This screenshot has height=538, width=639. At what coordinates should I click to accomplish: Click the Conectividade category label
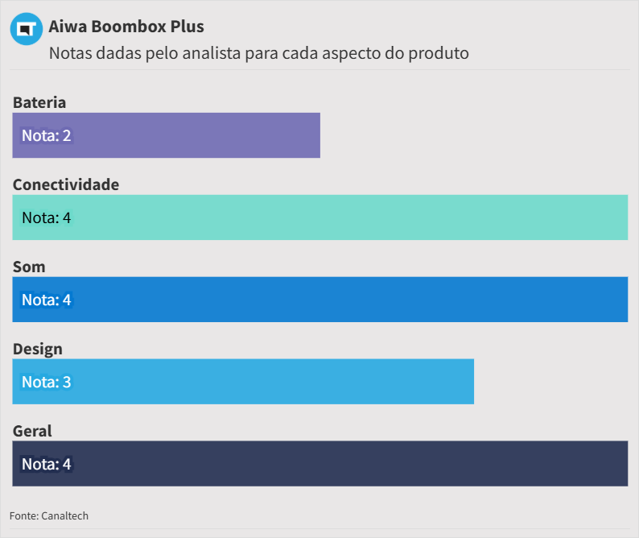(66, 184)
